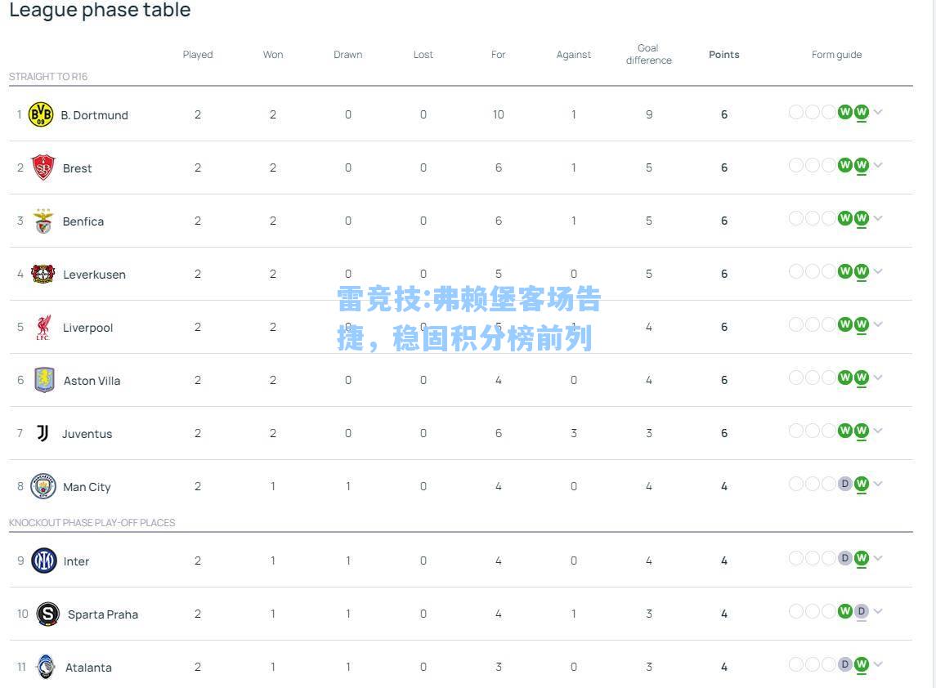This screenshot has width=936, height=688.
Task: Click the Man City club crest
Action: pyautogui.click(x=43, y=486)
